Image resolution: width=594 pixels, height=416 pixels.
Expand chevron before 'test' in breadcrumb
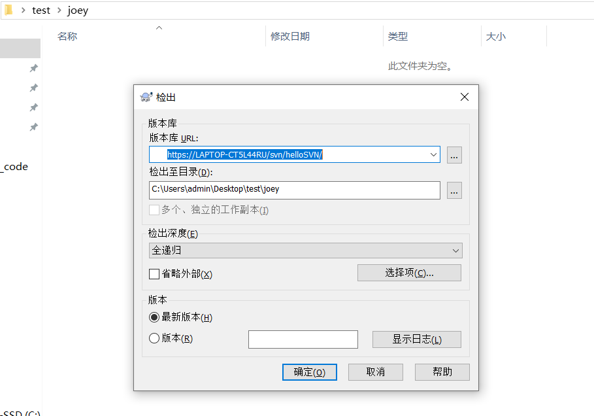24,10
